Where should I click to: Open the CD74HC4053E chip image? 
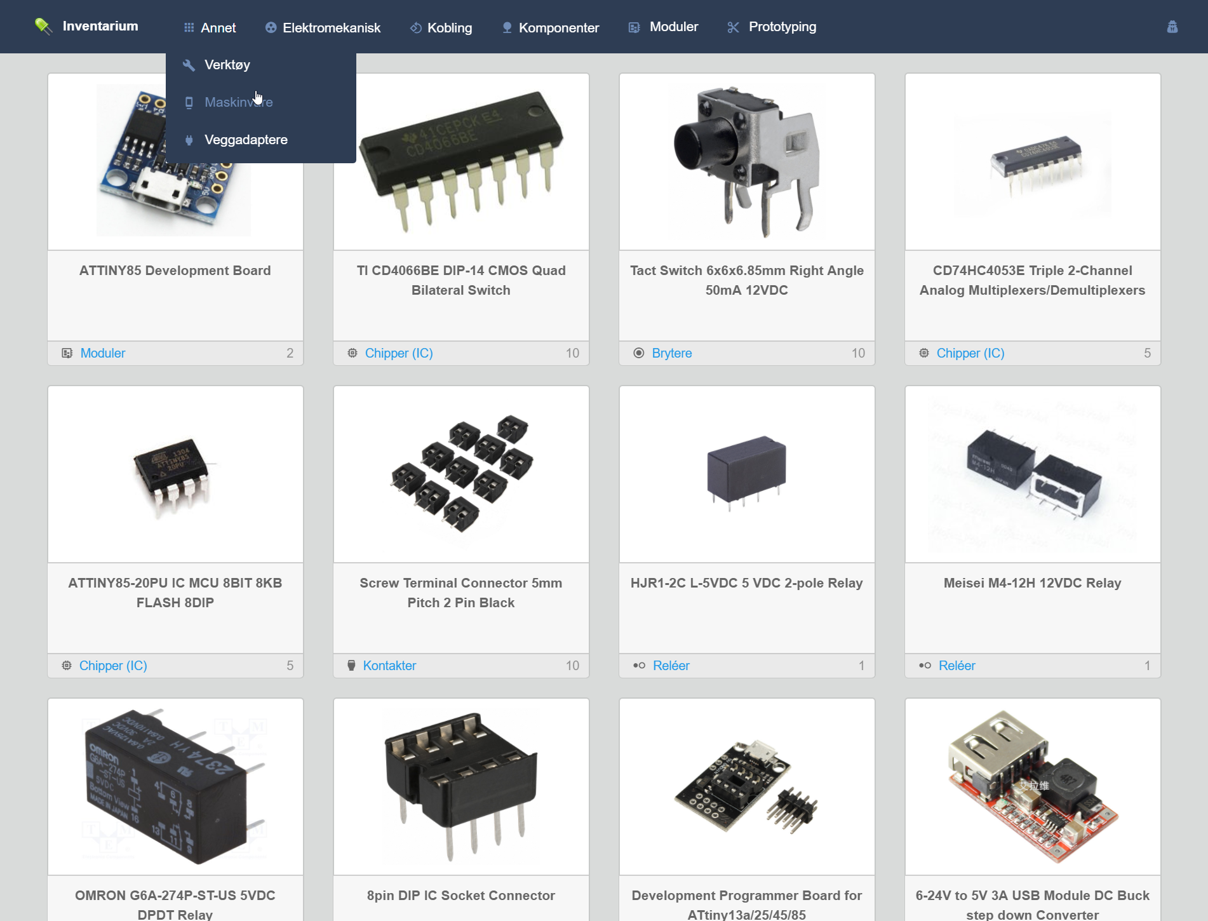pyautogui.click(x=1033, y=162)
